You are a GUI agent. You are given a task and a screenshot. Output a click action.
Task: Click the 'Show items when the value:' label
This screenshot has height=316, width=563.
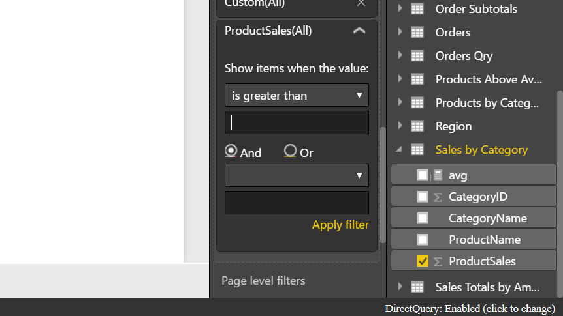[297, 68]
